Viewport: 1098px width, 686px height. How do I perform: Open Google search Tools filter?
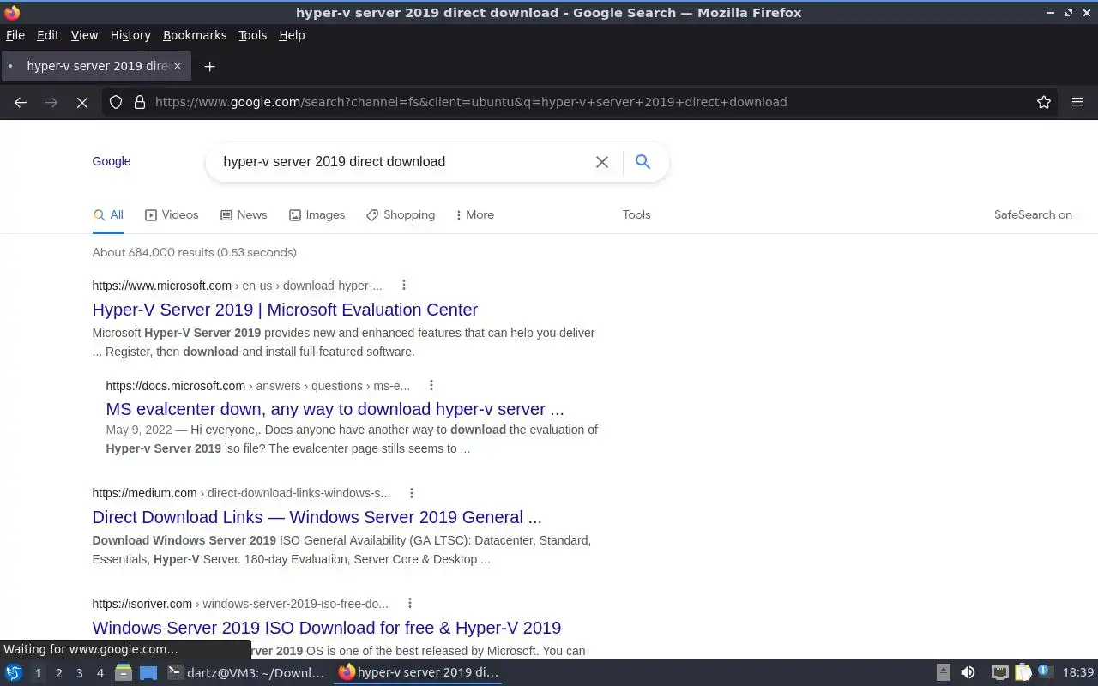636,215
